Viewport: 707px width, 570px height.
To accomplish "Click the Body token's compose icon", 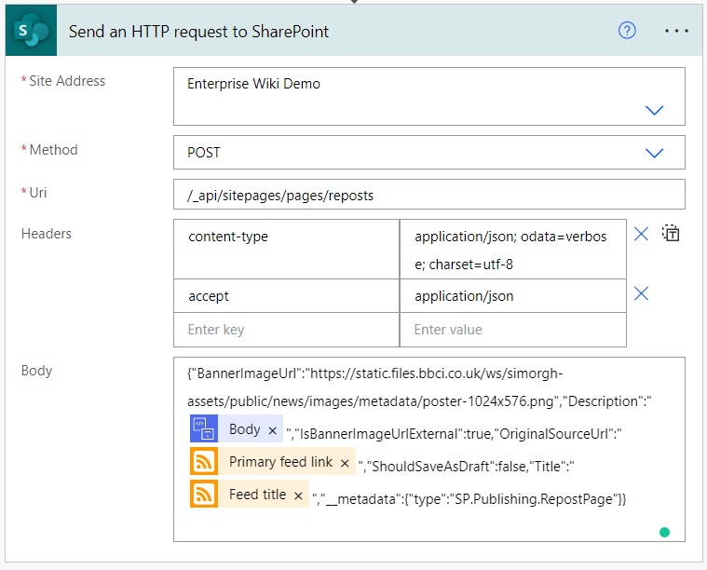I will click(x=204, y=428).
